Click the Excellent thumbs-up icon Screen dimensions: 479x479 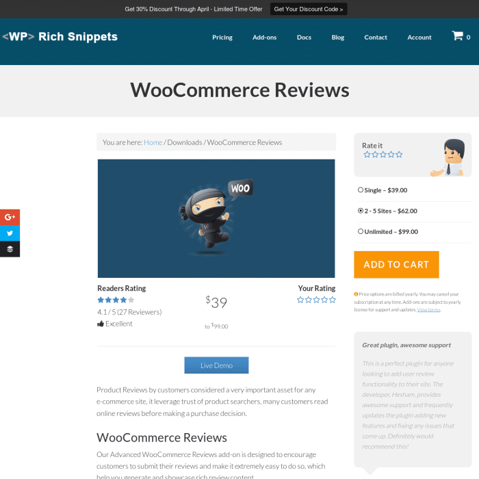pyautogui.click(x=100, y=324)
